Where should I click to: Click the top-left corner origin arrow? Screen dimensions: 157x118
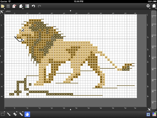[x=2, y=12]
